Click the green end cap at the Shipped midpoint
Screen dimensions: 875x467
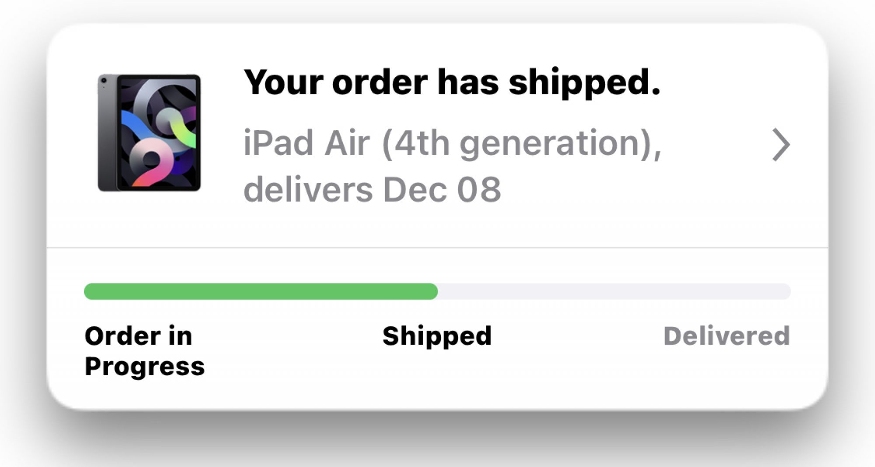[431, 291]
